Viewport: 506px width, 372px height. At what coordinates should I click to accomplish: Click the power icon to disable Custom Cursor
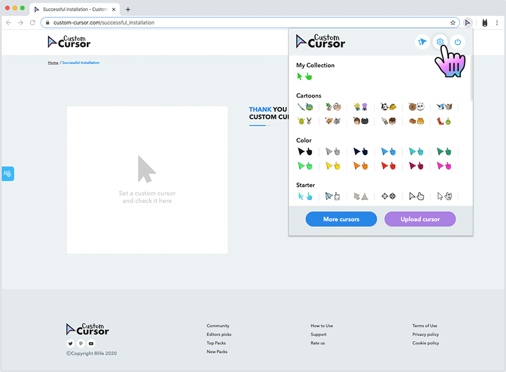(458, 42)
